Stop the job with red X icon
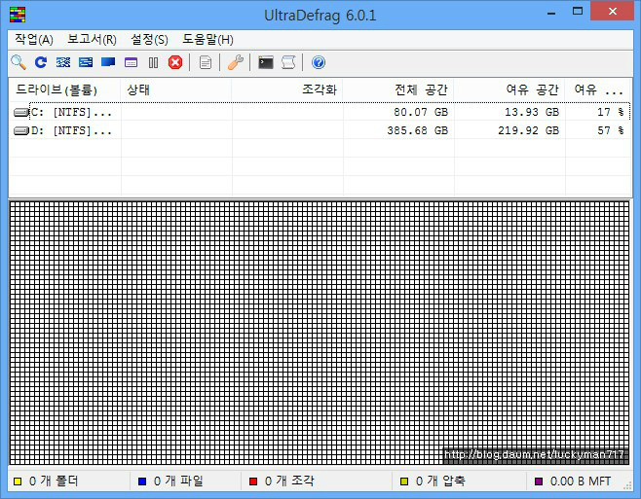641x499 pixels. pyautogui.click(x=175, y=62)
